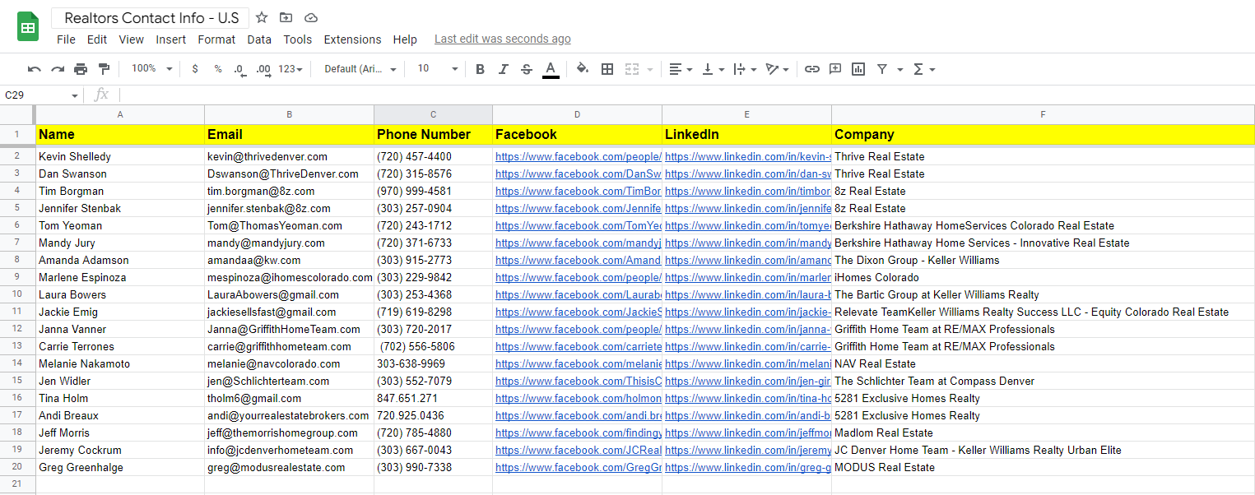Viewport: 1255px width, 495px height.
Task: Open the Tools menu
Action: (298, 39)
